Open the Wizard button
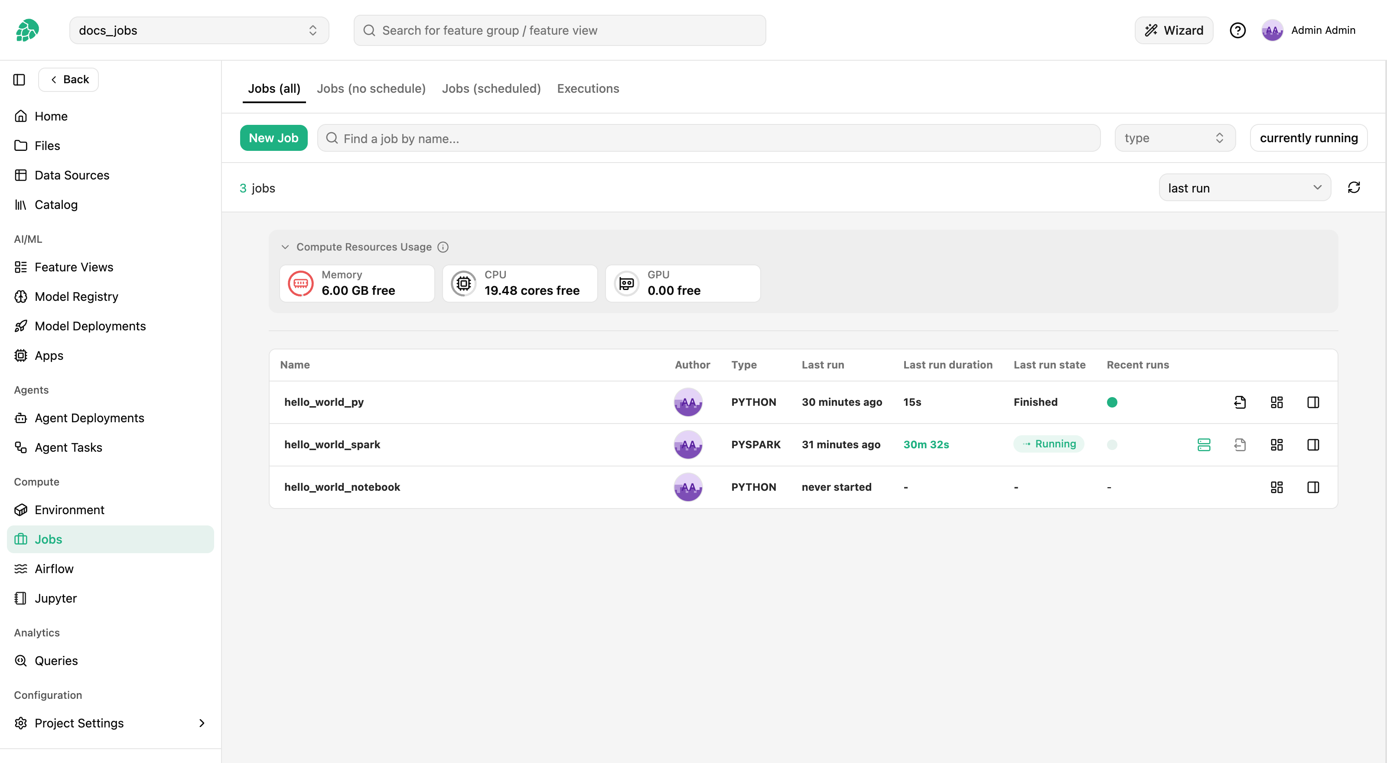The image size is (1387, 763). 1174,30
